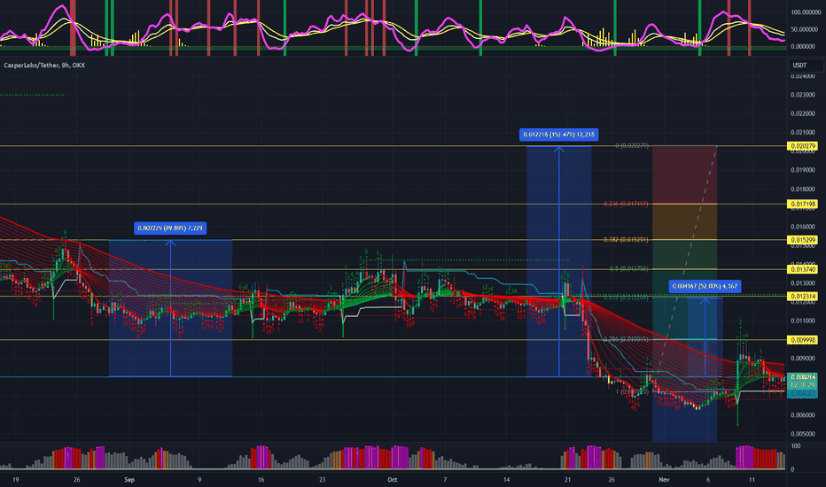Click the 14 date label on time axis

(506, 480)
